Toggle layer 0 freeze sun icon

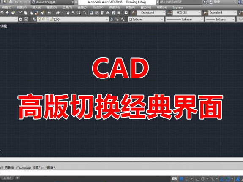[x=43, y=19]
